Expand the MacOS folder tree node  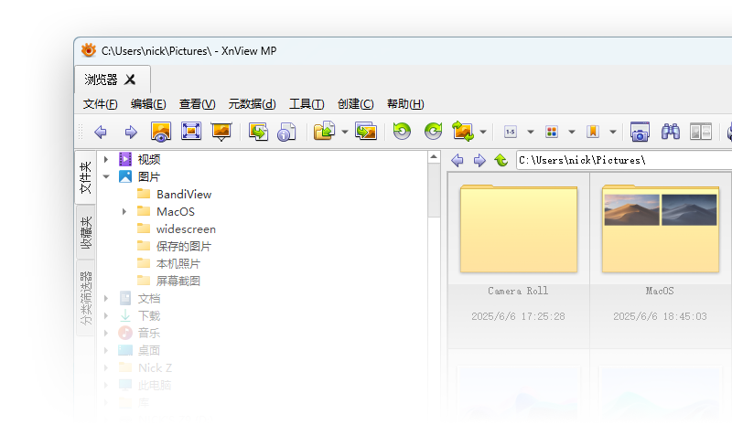tap(124, 212)
